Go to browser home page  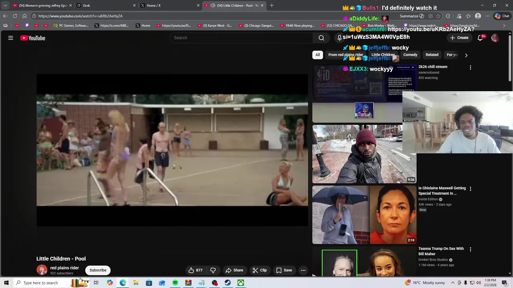[x=24, y=16]
